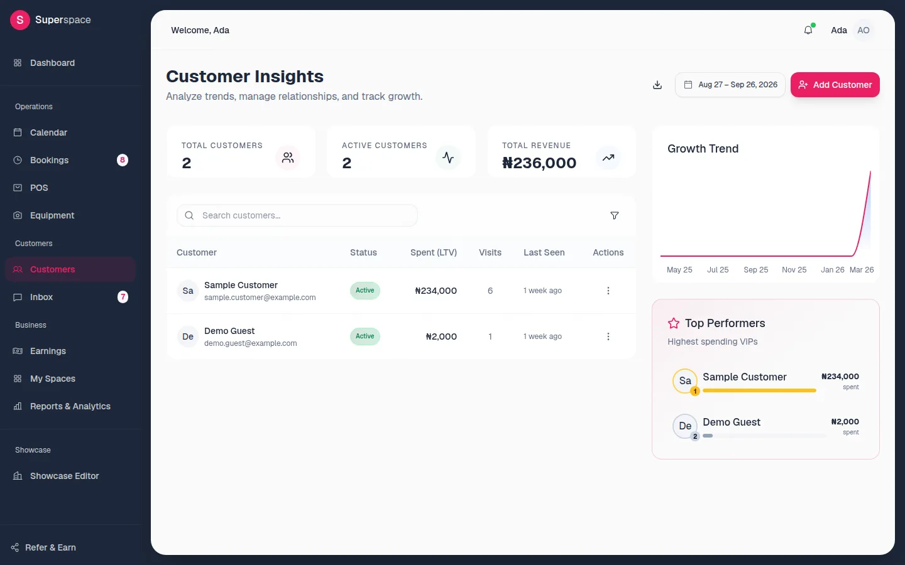Viewport: 905px width, 565px height.
Task: Click Sa avatar in the customer table
Action: click(188, 291)
